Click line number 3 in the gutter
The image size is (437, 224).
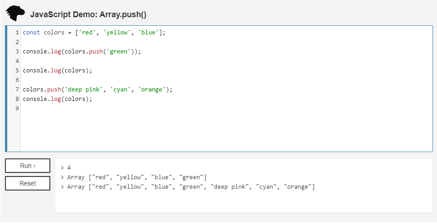click(17, 52)
